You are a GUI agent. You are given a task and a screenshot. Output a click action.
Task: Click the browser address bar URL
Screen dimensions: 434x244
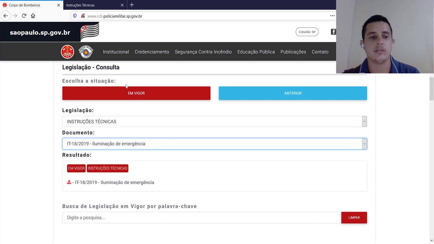point(115,16)
